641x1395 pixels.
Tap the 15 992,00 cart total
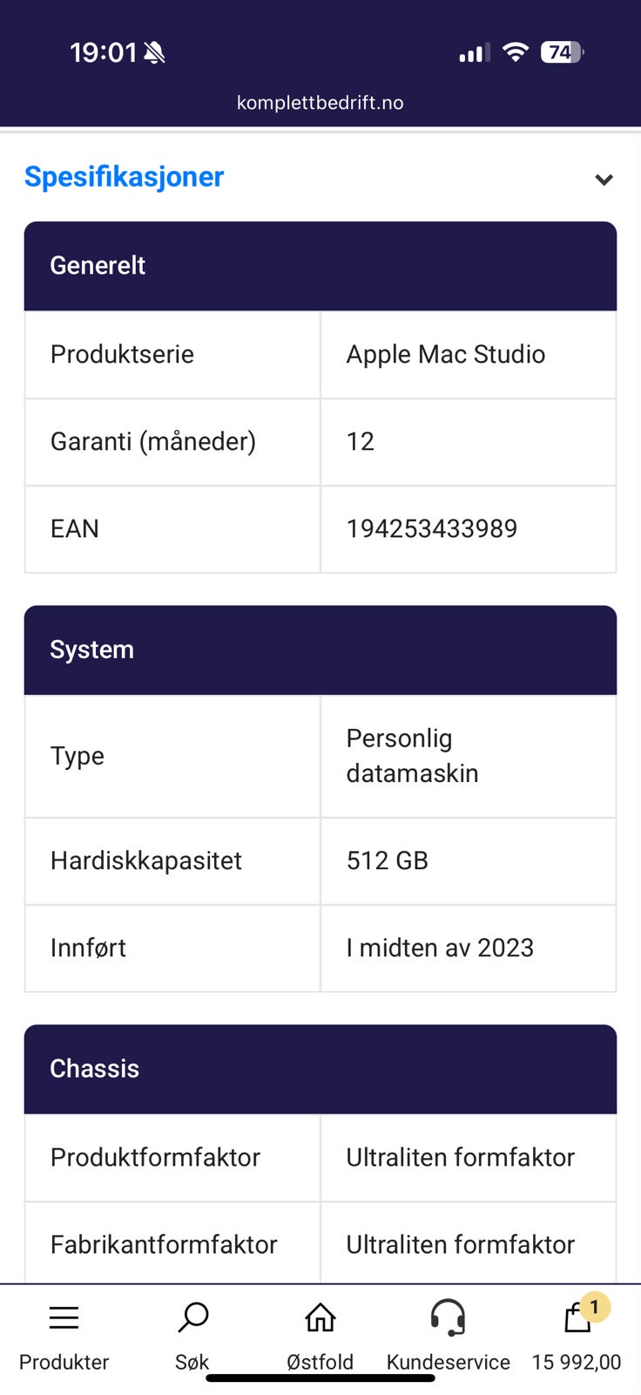click(576, 1362)
